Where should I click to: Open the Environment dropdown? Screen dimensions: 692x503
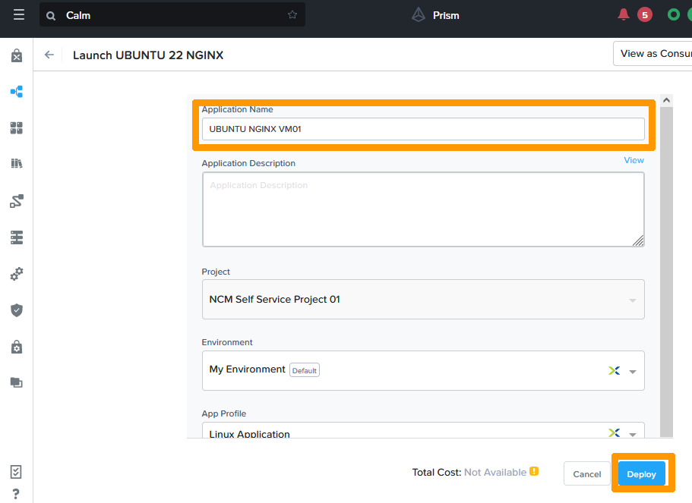click(632, 371)
